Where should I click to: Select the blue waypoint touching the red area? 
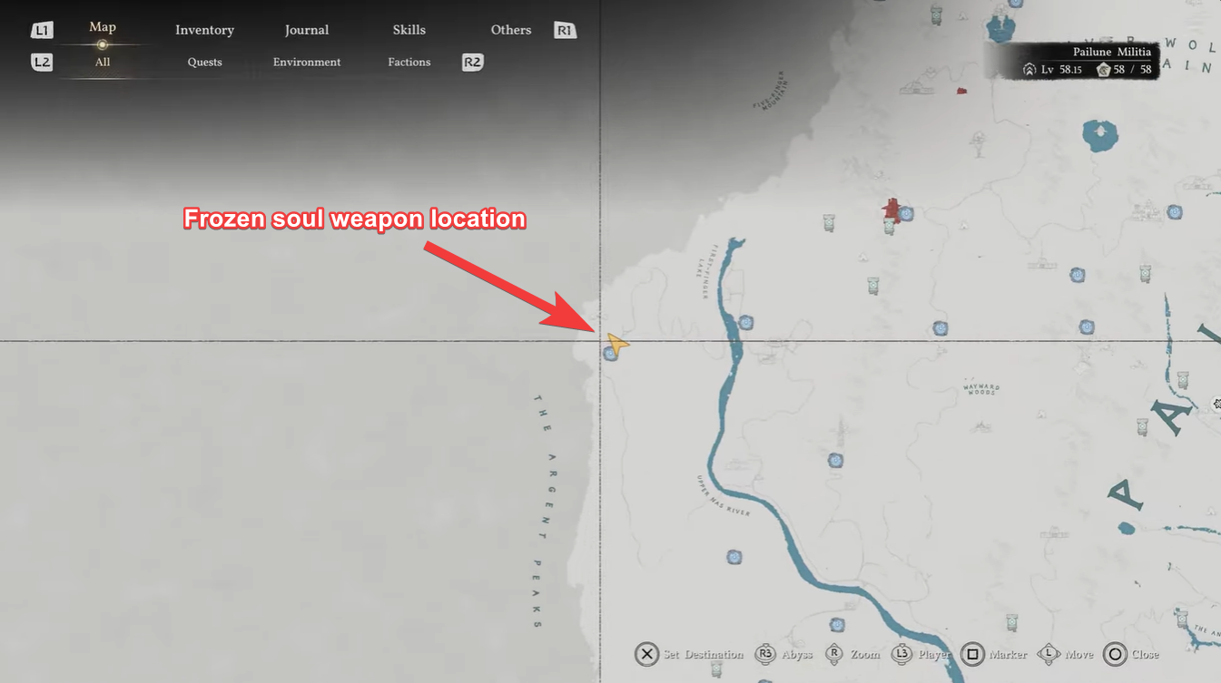[905, 214]
